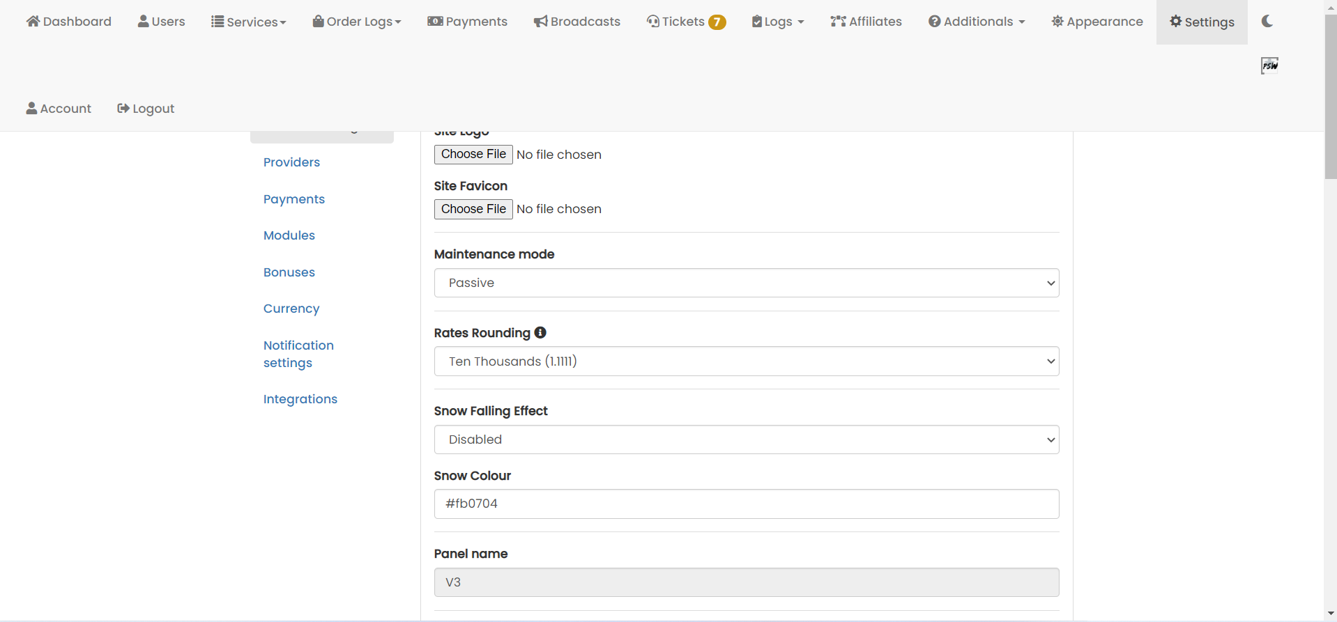The height and width of the screenshot is (622, 1337).
Task: Click the Settings gear icon
Action: (x=1176, y=21)
